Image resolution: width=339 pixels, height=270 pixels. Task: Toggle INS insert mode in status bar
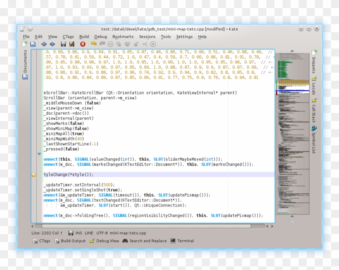(79, 233)
